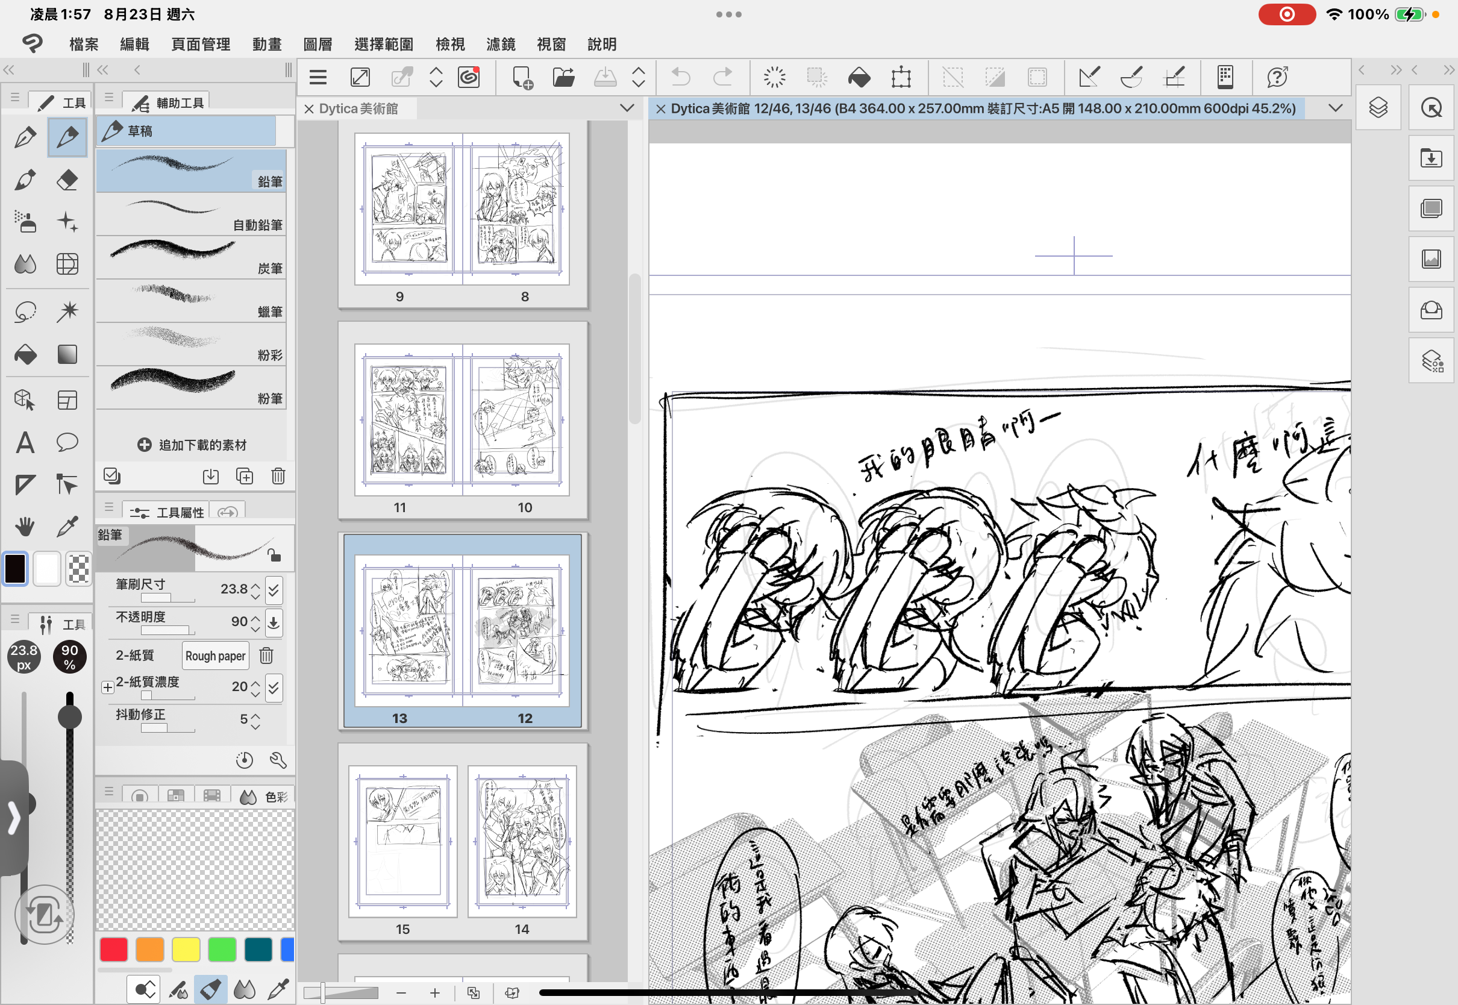Click the Rough paper texture button
1458x1005 pixels.
[x=215, y=656]
